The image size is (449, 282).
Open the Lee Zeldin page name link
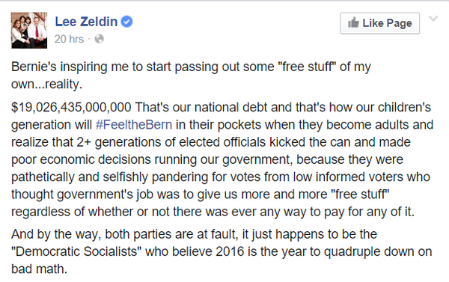pos(86,22)
